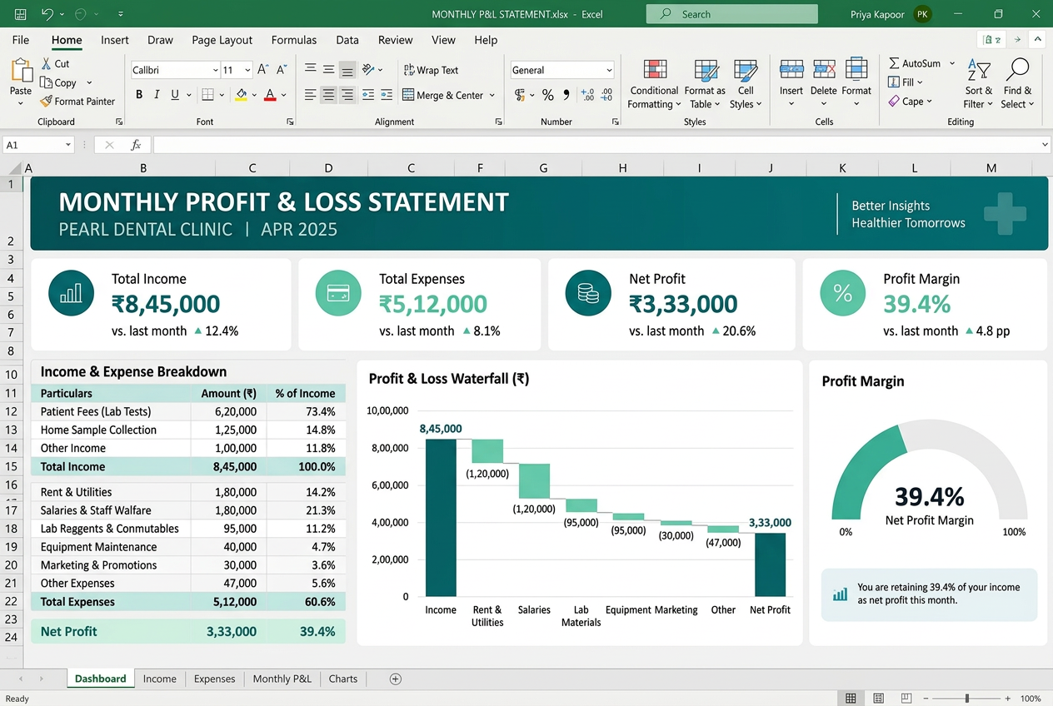This screenshot has width=1053, height=706.
Task: Toggle Align Right horizontal alignment
Action: pyautogui.click(x=347, y=95)
